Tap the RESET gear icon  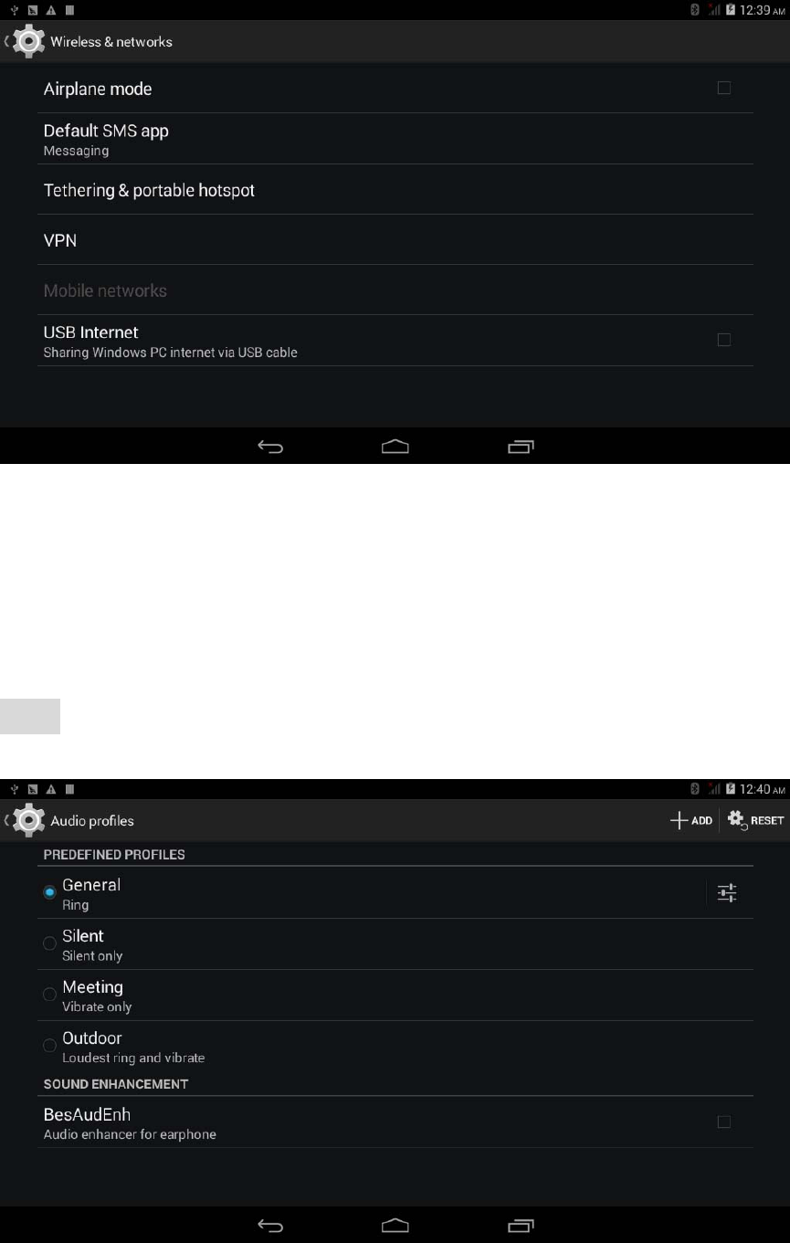[x=738, y=820]
